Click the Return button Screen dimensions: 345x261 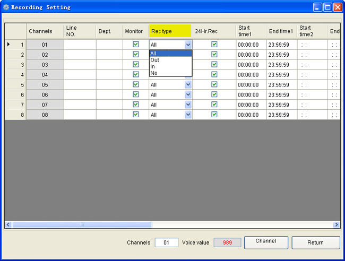[315, 242]
